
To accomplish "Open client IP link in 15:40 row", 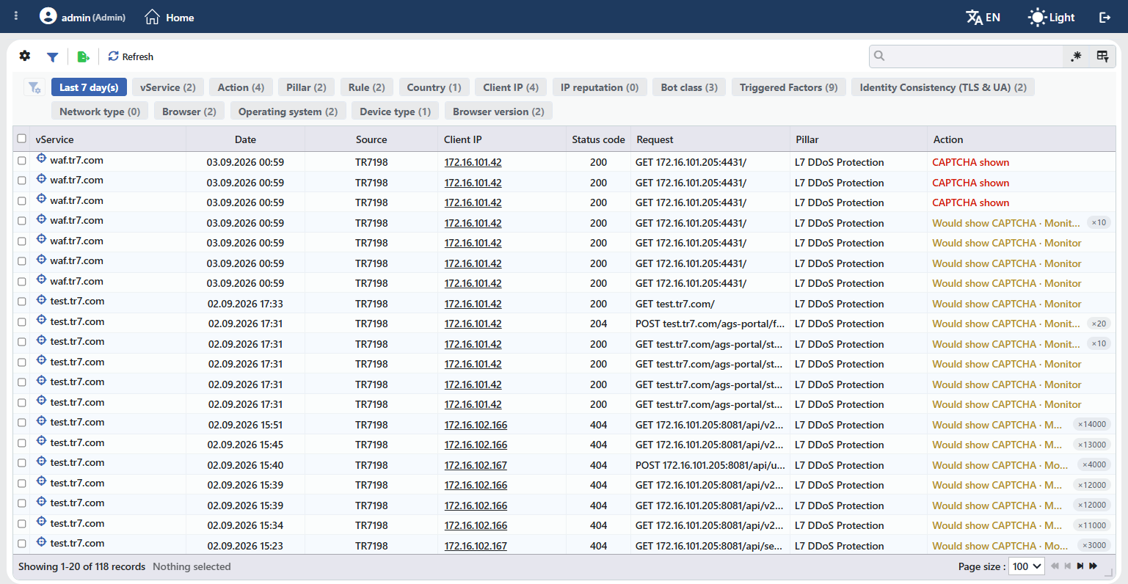I will [476, 465].
